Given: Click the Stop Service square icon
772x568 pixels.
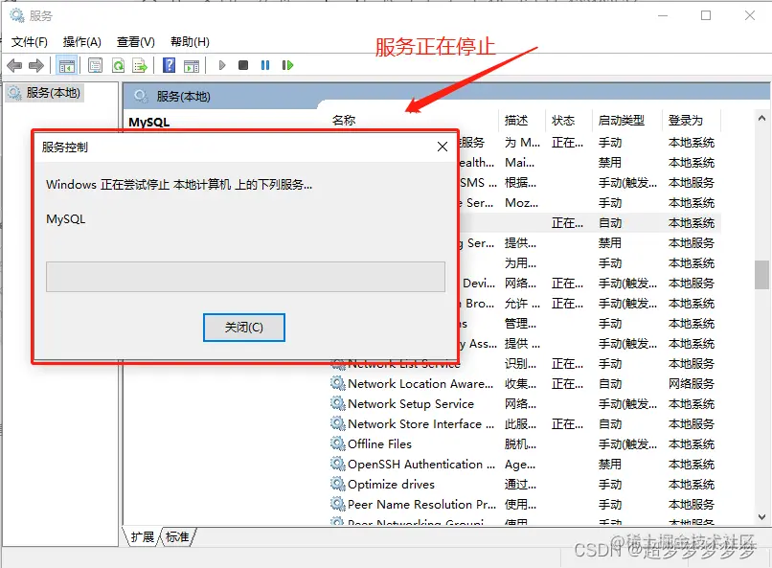Looking at the screenshot, I should point(243,65).
